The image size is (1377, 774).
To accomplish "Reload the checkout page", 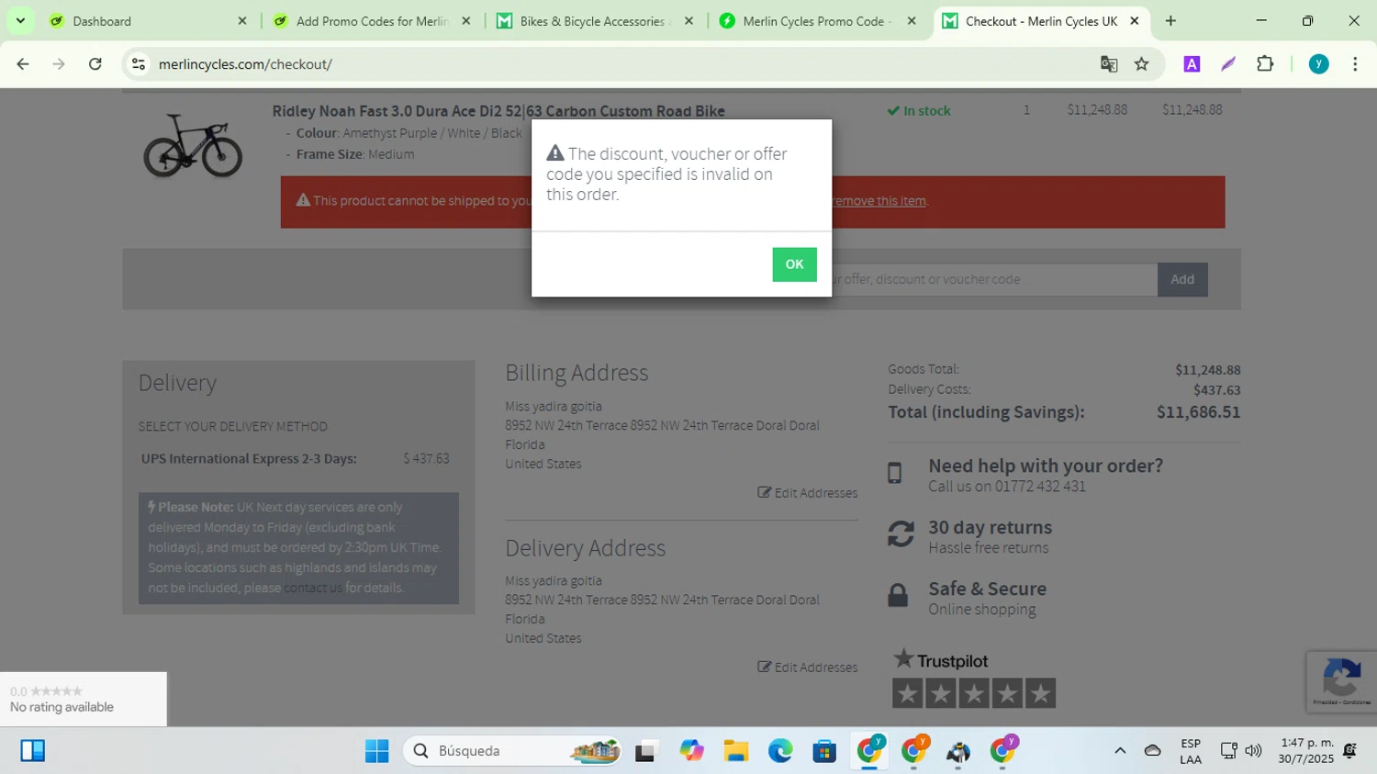I will [95, 64].
